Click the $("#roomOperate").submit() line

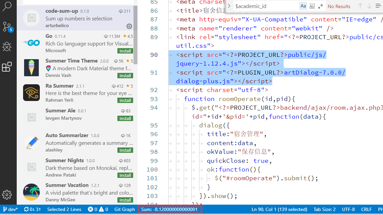coord(267,179)
